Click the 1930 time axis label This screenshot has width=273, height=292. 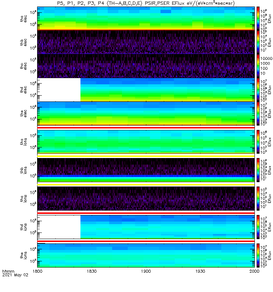point(200,271)
